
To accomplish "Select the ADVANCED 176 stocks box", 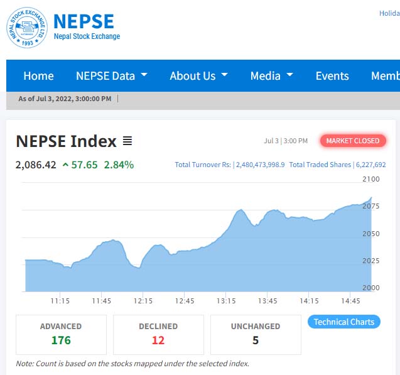I will (x=61, y=334).
